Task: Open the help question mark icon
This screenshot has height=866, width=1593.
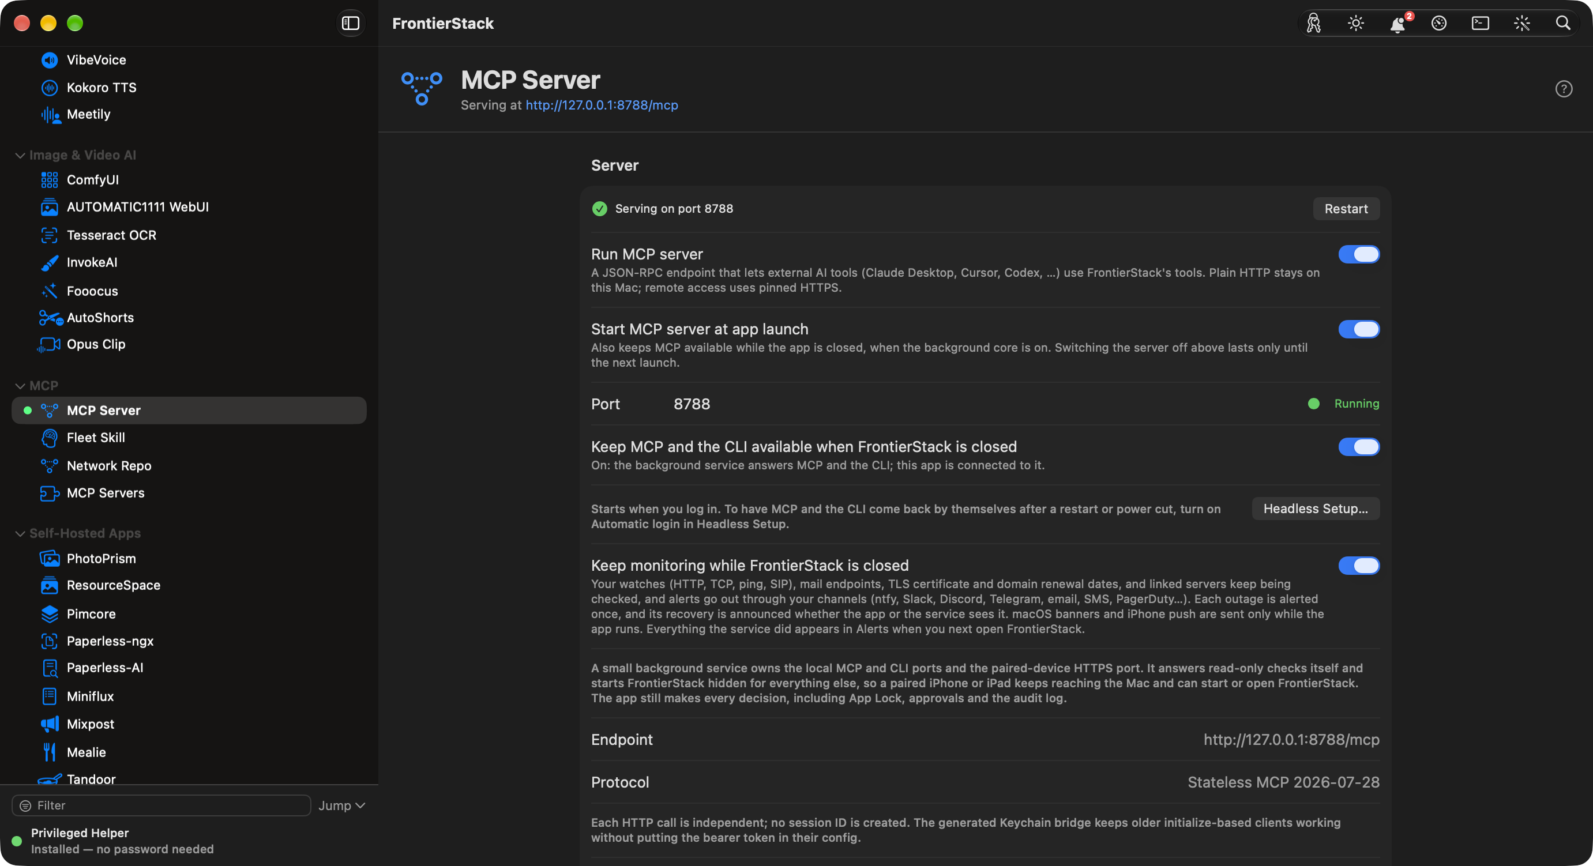Action: coord(1564,89)
